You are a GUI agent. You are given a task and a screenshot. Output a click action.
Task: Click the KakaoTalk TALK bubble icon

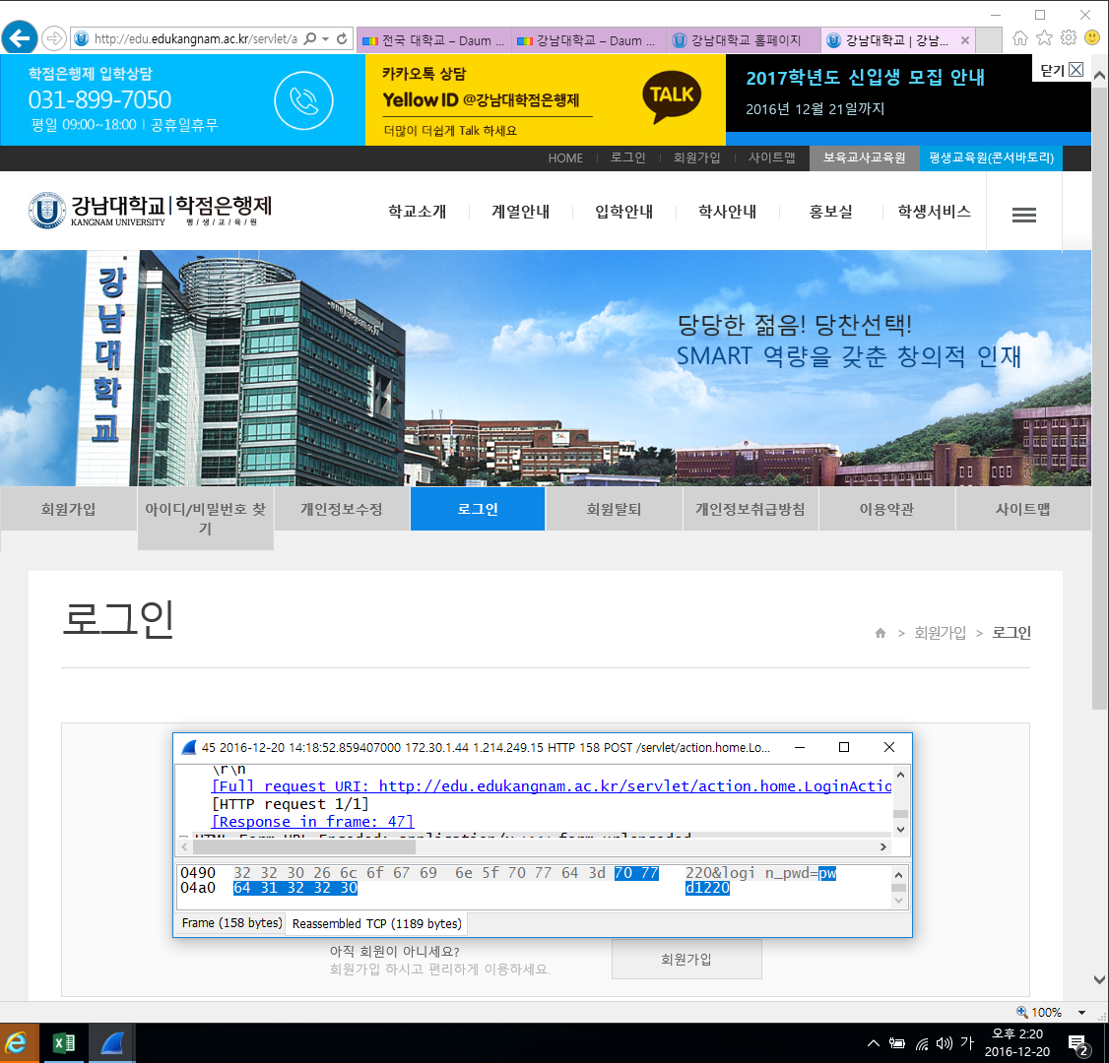[672, 96]
